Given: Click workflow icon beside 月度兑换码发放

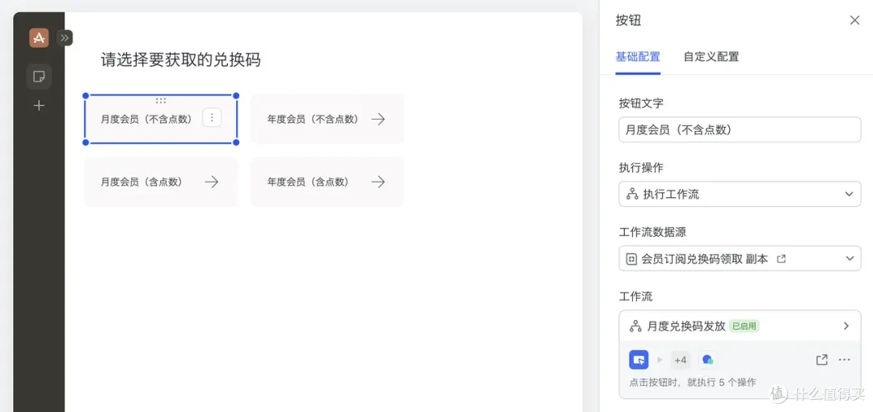Looking at the screenshot, I should point(635,326).
